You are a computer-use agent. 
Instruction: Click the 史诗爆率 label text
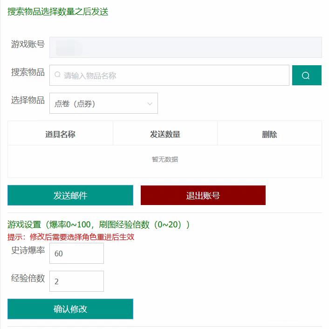[x=28, y=250]
